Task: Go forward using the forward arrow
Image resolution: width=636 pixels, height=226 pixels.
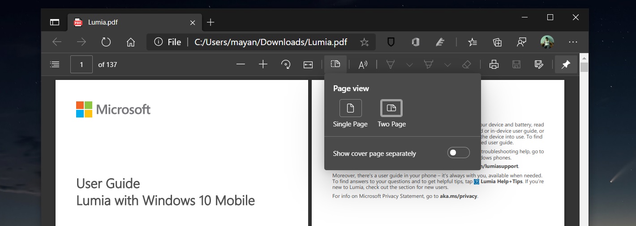Action: [81, 42]
